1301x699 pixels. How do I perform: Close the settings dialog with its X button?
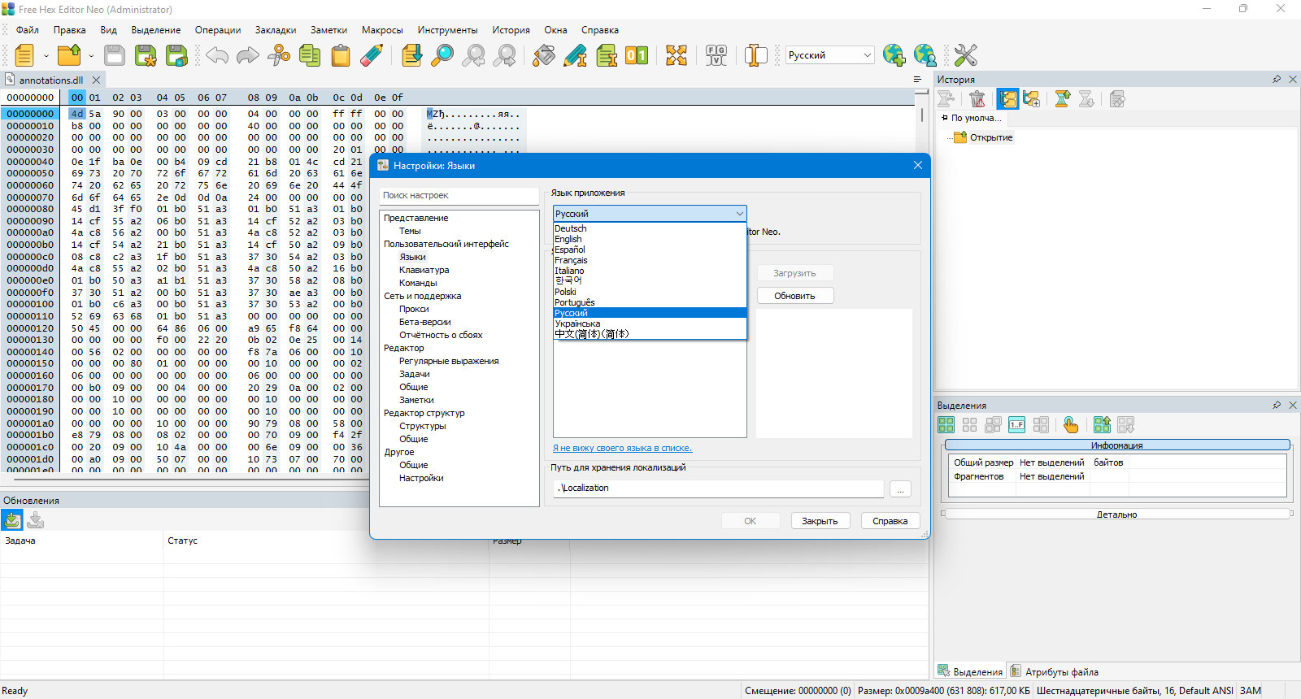coord(918,165)
